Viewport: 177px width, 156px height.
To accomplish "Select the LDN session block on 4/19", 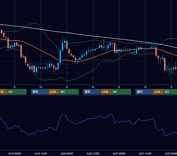I will 54,92.
